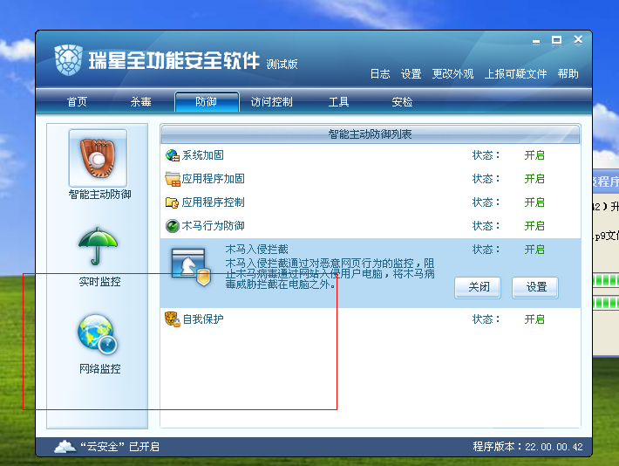Click the “云安全” 已开启 status text
Image resolution: width=619 pixels, height=466 pixels.
(x=120, y=447)
